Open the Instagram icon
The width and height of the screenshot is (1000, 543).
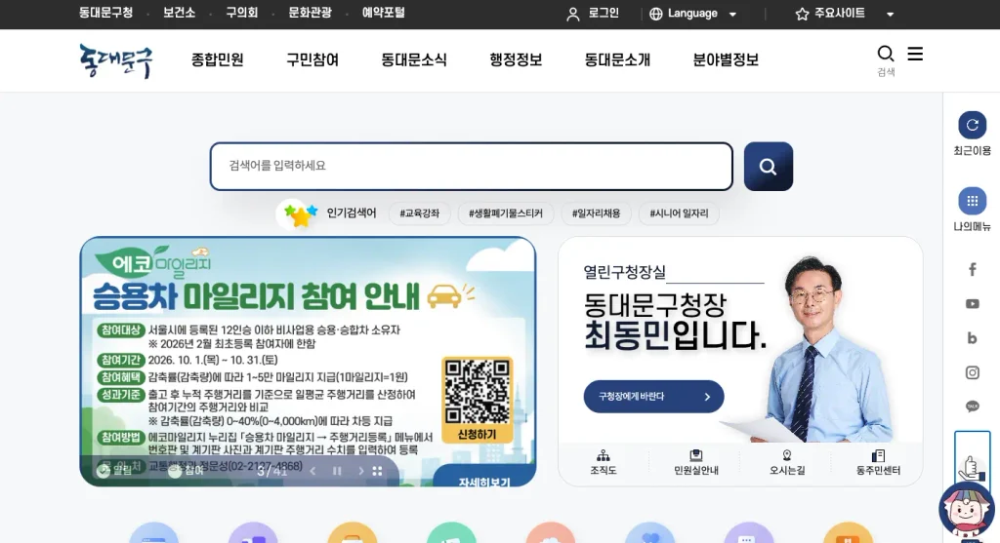(972, 372)
